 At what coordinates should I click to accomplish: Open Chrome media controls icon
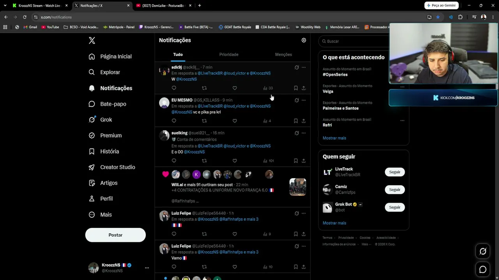(474, 17)
